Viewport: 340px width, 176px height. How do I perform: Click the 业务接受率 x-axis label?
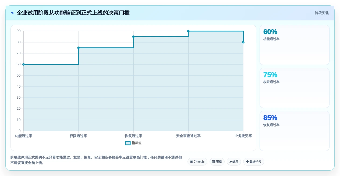243,136
